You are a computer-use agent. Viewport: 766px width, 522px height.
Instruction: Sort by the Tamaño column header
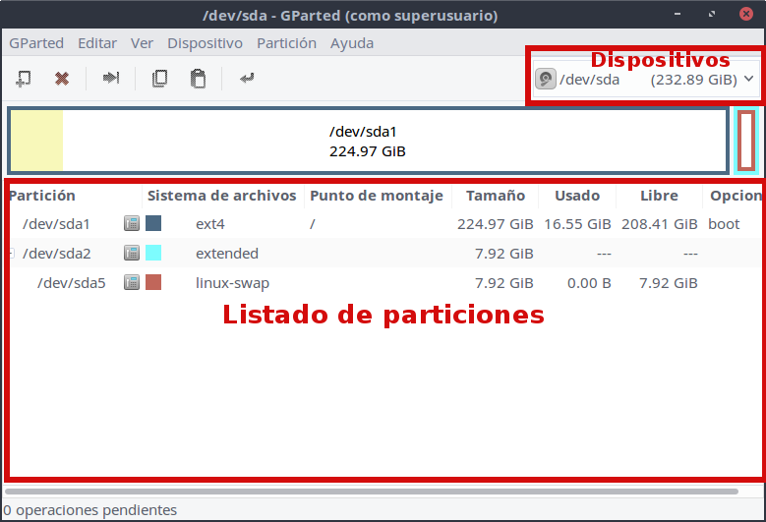click(495, 196)
